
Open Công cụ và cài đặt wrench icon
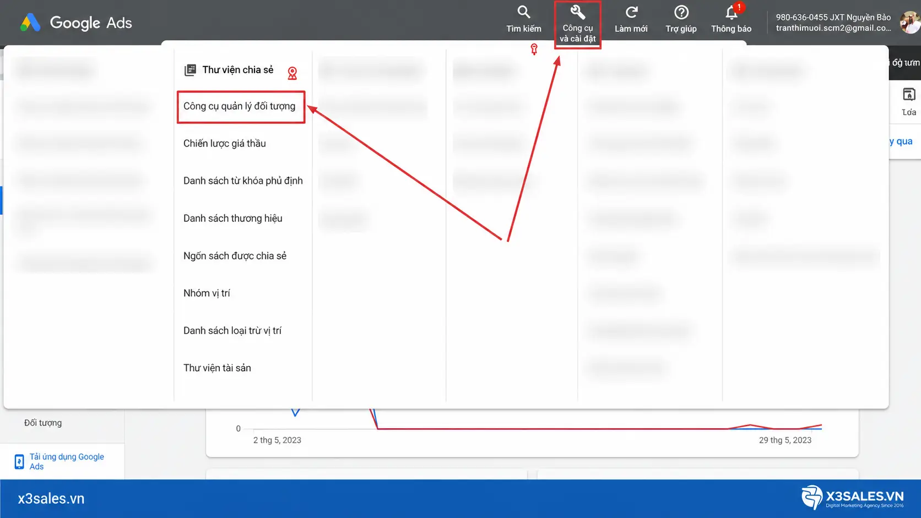[577, 12]
